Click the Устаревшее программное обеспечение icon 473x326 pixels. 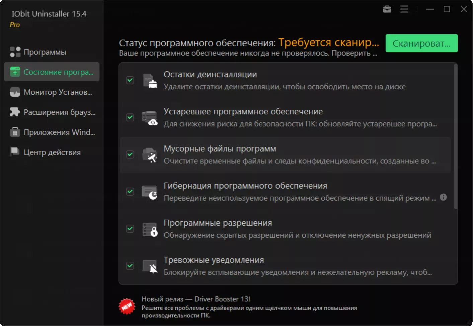click(x=150, y=118)
